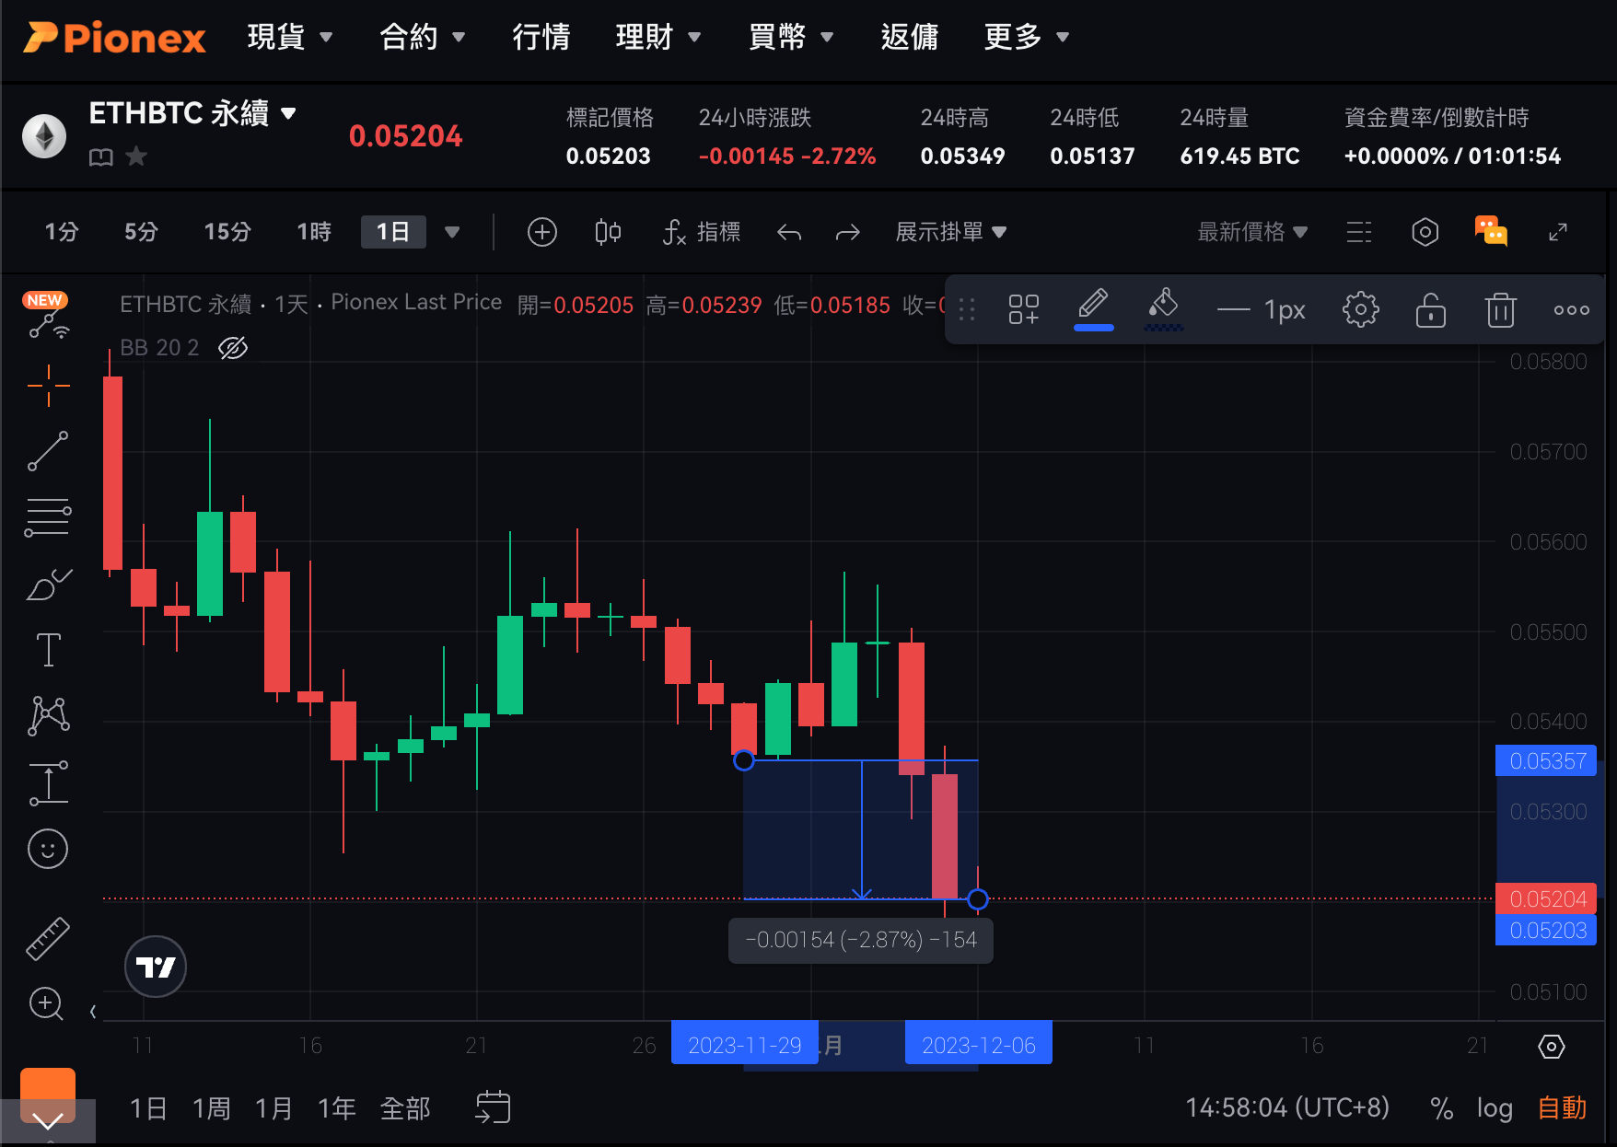Click the TradingView logo badge
Screen dimensions: 1617x1147
click(156, 967)
